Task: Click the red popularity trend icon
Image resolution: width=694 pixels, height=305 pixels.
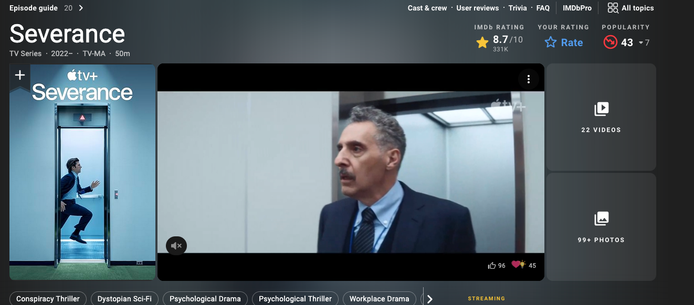Action: (610, 42)
